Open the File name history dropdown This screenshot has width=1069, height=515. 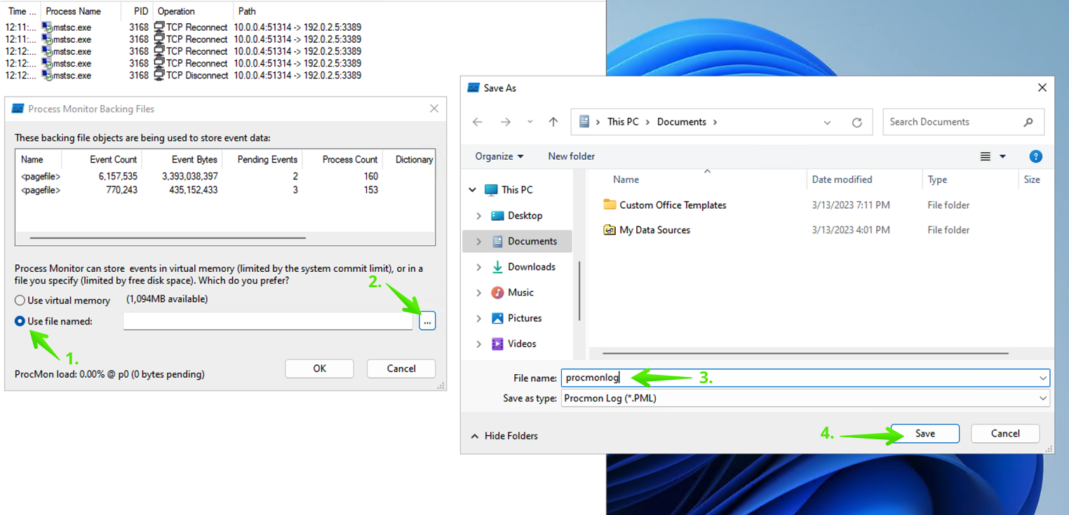1042,378
